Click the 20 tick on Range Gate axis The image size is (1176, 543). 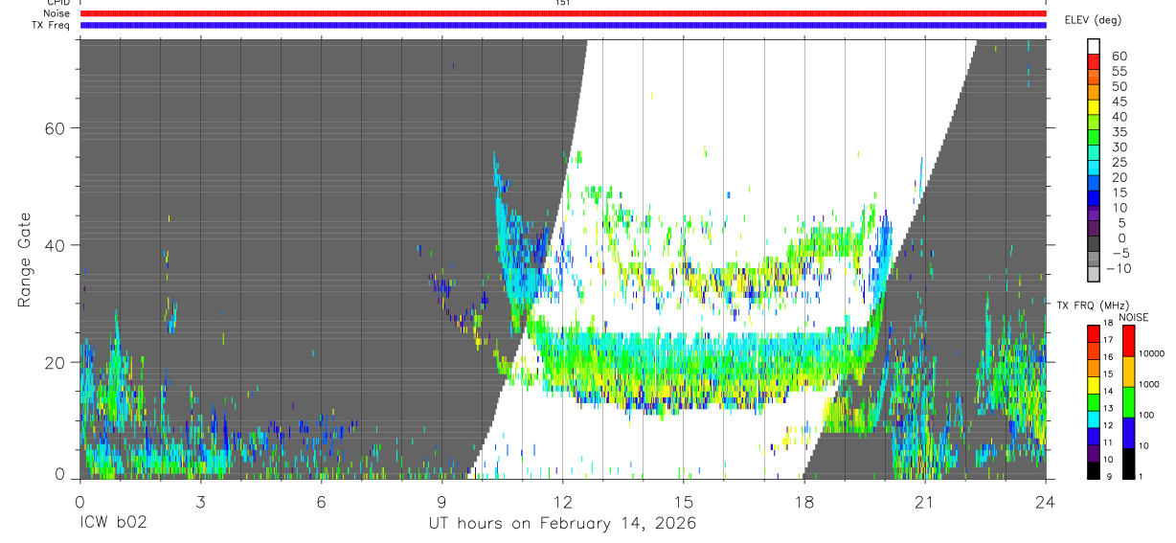pyautogui.click(x=55, y=362)
